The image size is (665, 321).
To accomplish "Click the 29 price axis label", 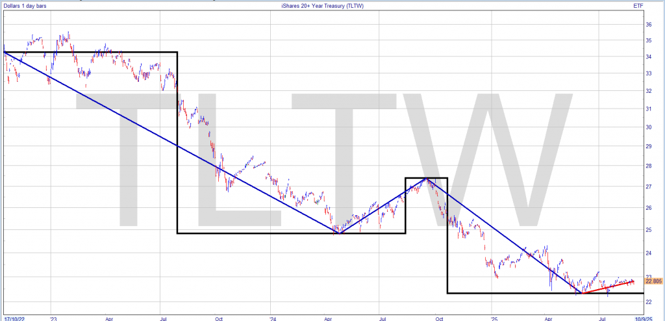I will click(x=649, y=146).
